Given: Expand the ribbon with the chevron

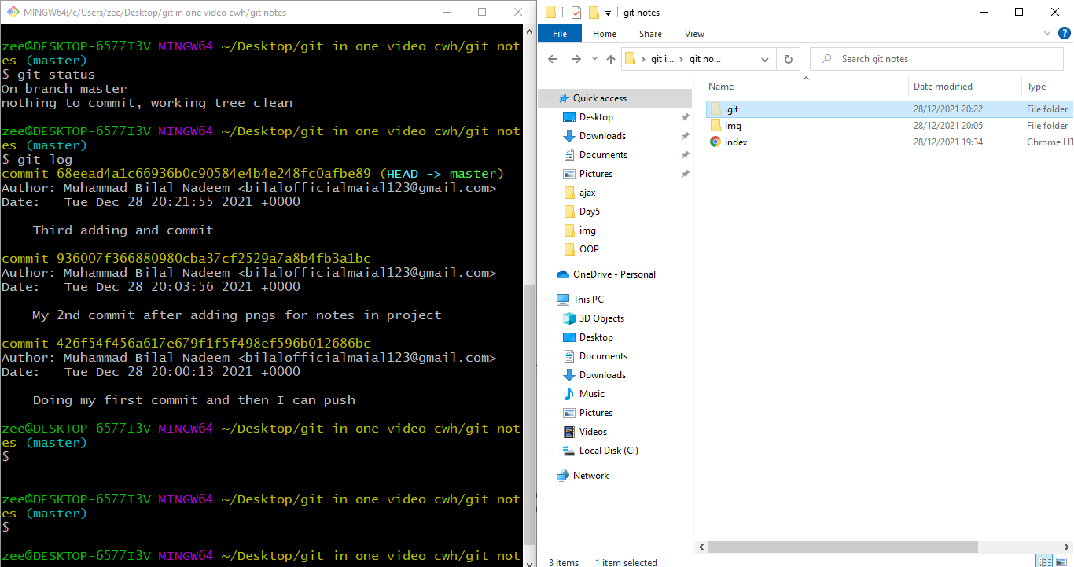Looking at the screenshot, I should point(1047,34).
